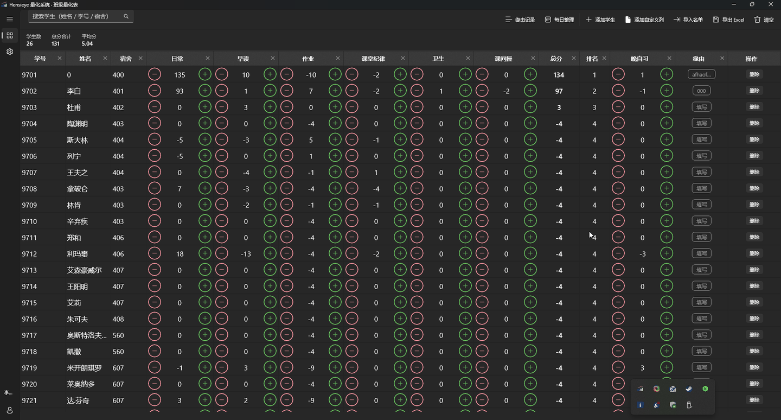Select the 班级量化表 grid view icon

[x=9, y=35]
